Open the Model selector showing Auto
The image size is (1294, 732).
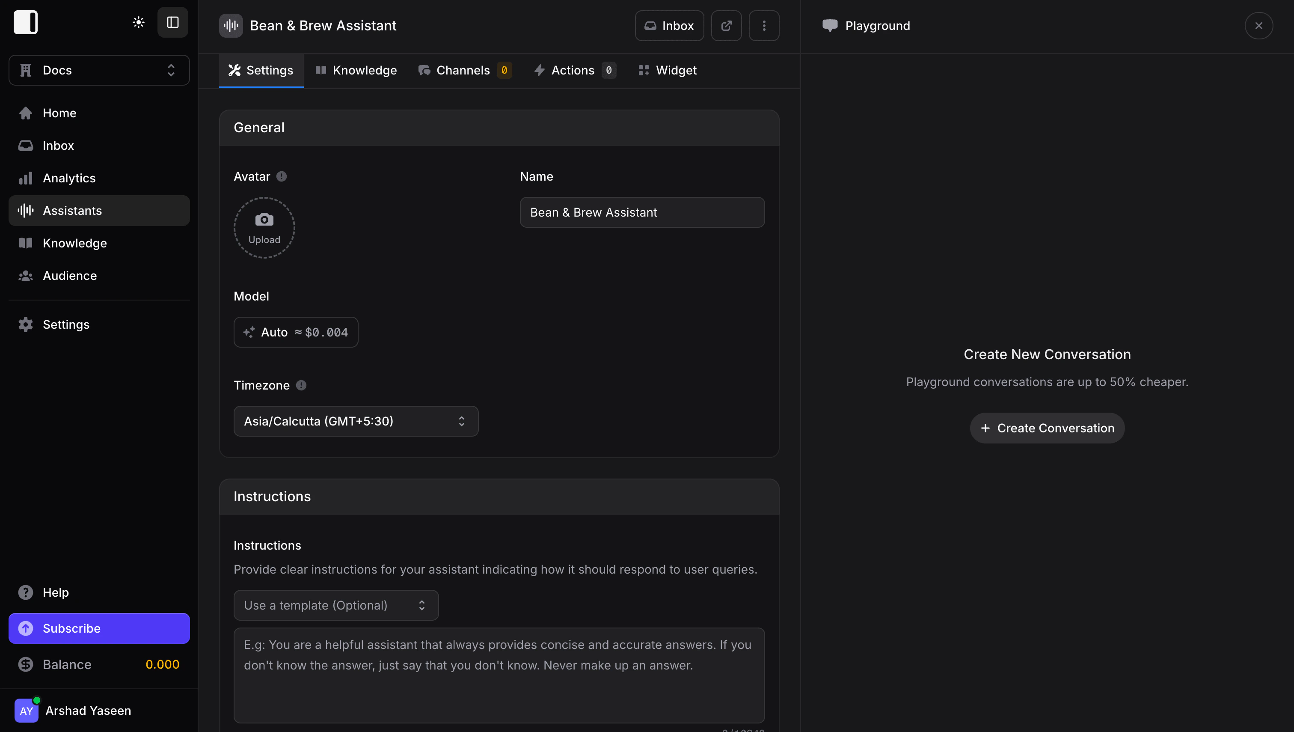(296, 332)
